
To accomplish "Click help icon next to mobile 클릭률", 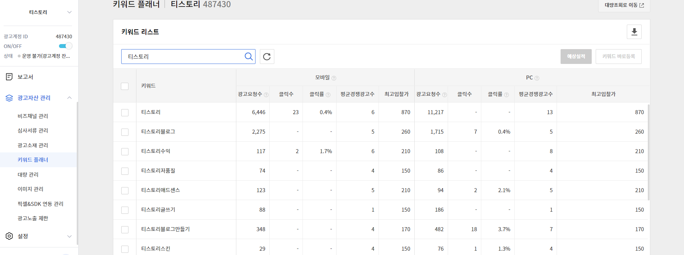I will point(328,95).
